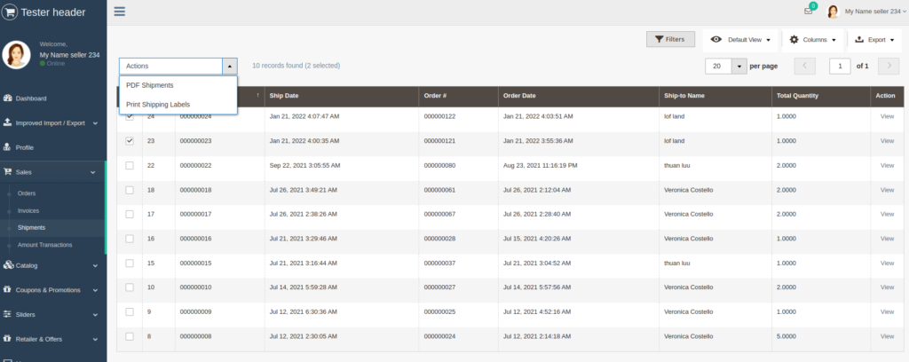Go to the next page arrow
Image resolution: width=909 pixels, height=362 pixels.
click(888, 66)
